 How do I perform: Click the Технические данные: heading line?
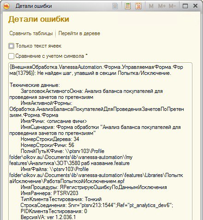(x=35, y=85)
